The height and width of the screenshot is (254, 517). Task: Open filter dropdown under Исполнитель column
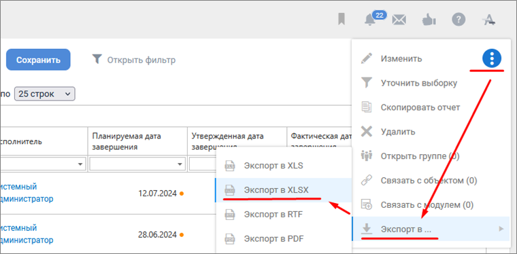[x=81, y=164]
